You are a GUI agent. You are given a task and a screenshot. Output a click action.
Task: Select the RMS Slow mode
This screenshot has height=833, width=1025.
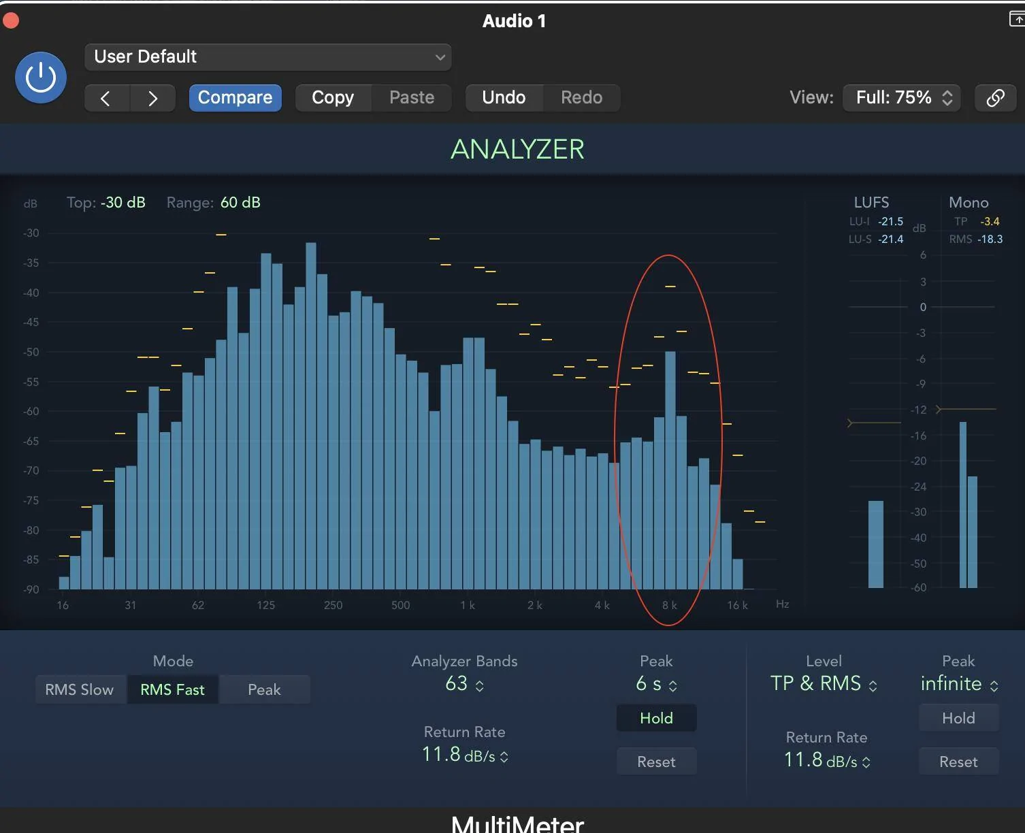point(80,689)
